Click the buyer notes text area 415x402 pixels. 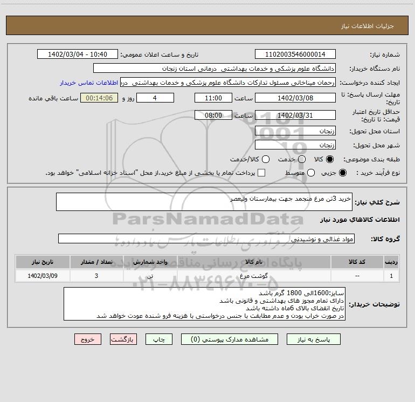tap(204, 304)
